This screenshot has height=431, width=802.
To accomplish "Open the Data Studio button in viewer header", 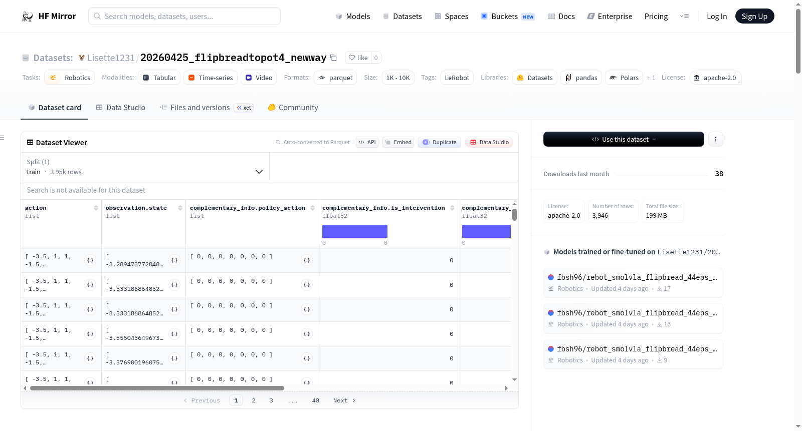I will click(x=489, y=142).
